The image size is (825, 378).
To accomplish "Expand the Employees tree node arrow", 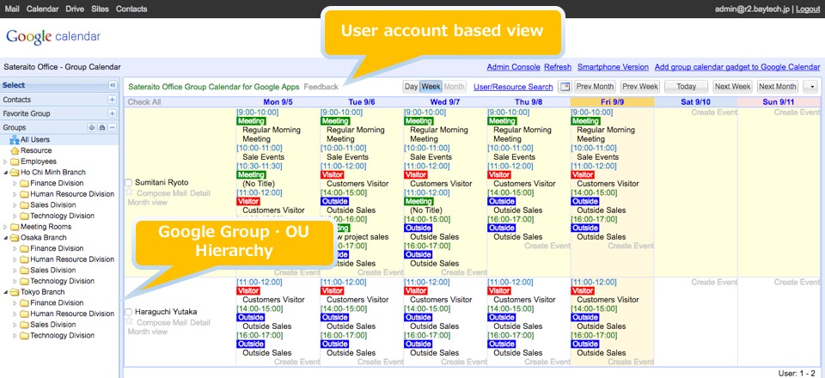I will coord(5,162).
